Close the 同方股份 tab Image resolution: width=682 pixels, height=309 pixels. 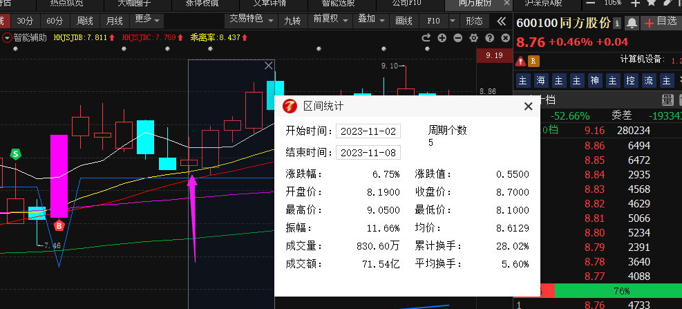click(506, 3)
